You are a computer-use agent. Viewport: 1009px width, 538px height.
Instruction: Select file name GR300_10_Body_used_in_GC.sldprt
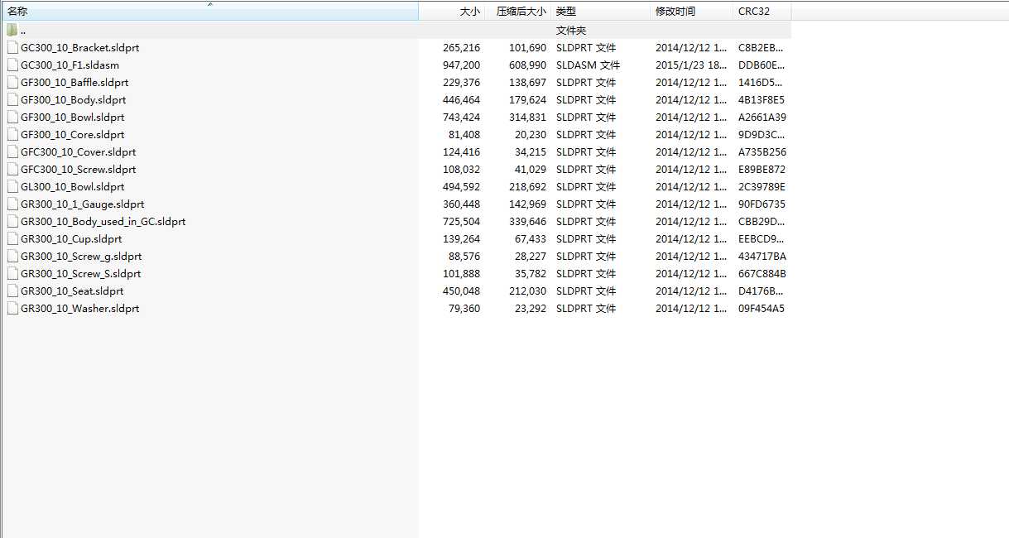(103, 221)
